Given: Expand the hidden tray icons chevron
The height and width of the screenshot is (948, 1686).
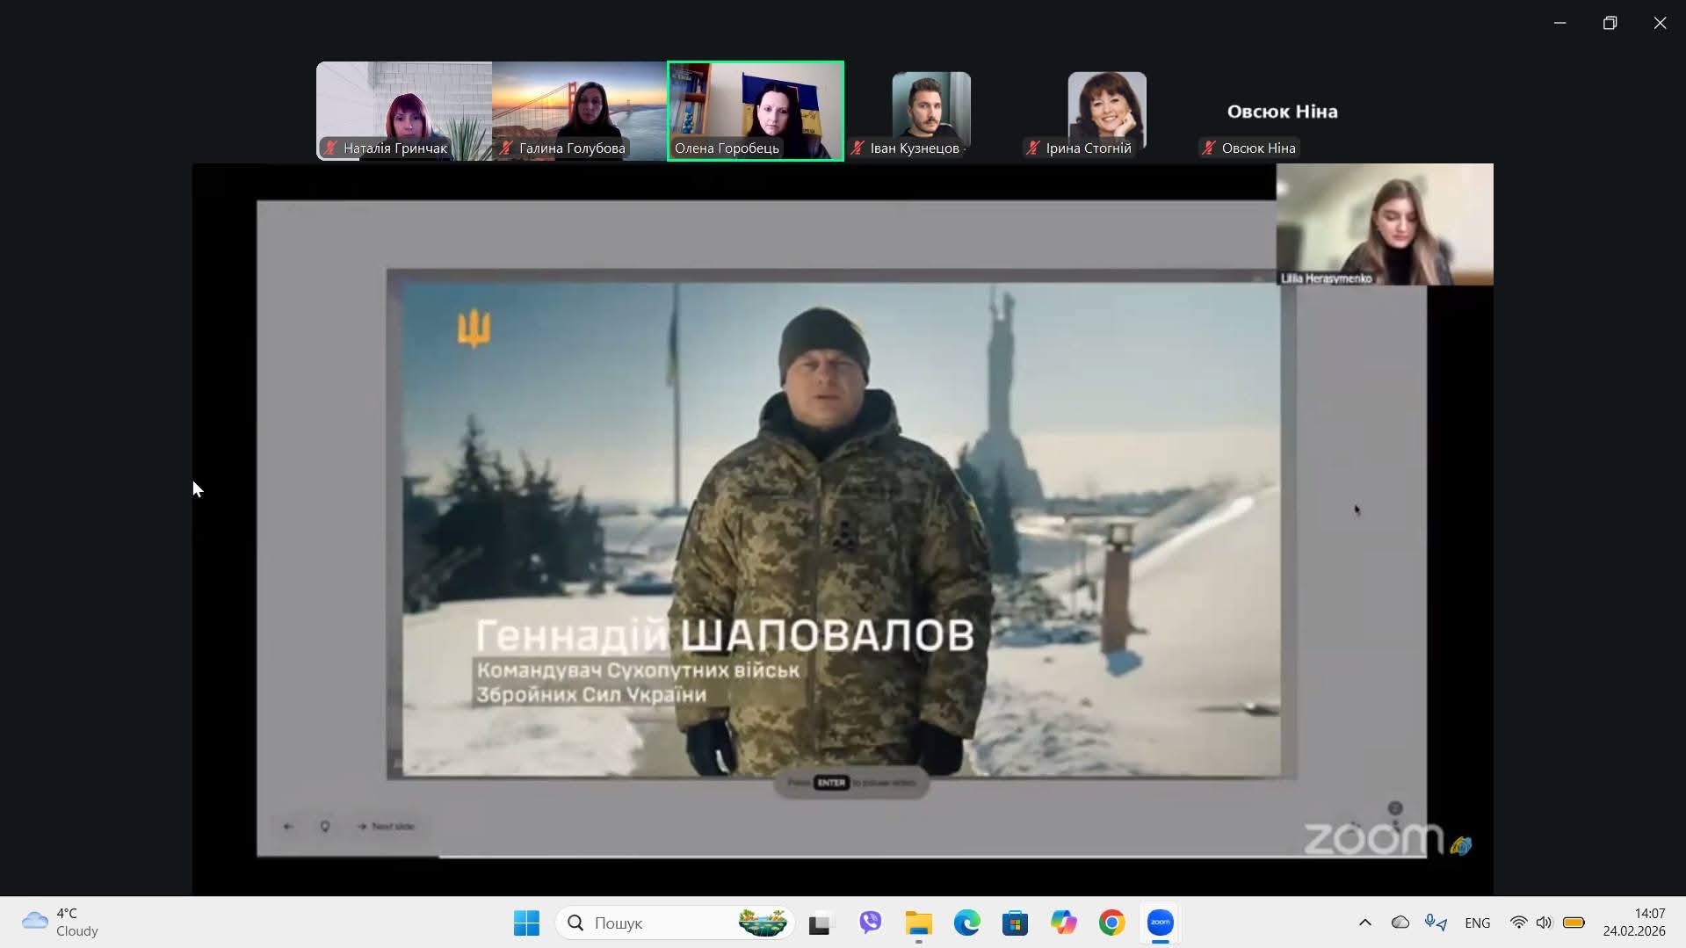Looking at the screenshot, I should [1364, 923].
